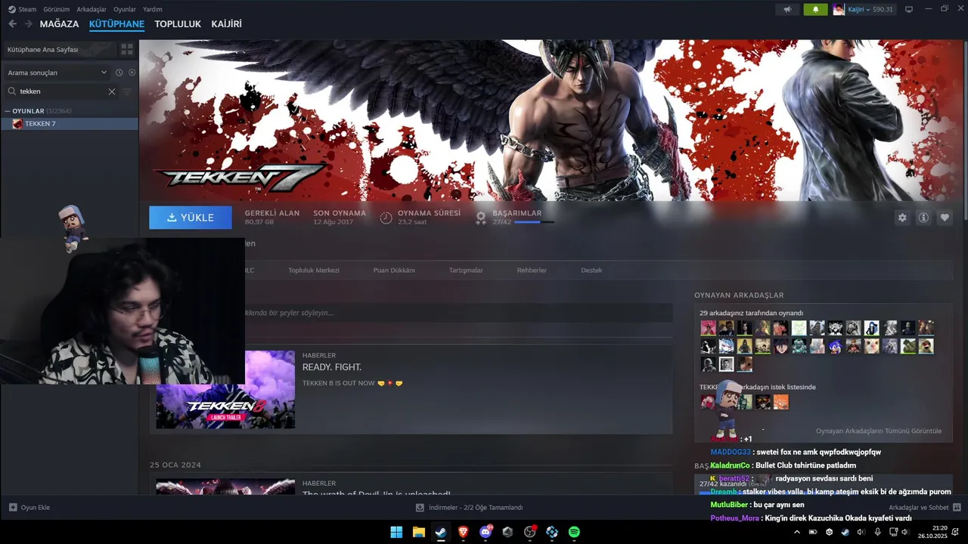Click the activity comment input box
Viewport: 968px width, 544px height.
(x=458, y=313)
